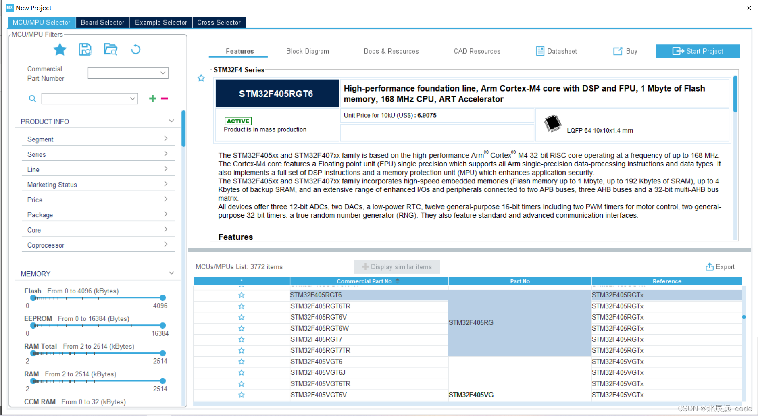Click the filters panel vertical scrollbar
This screenshot has height=416, width=758.
(x=183, y=129)
